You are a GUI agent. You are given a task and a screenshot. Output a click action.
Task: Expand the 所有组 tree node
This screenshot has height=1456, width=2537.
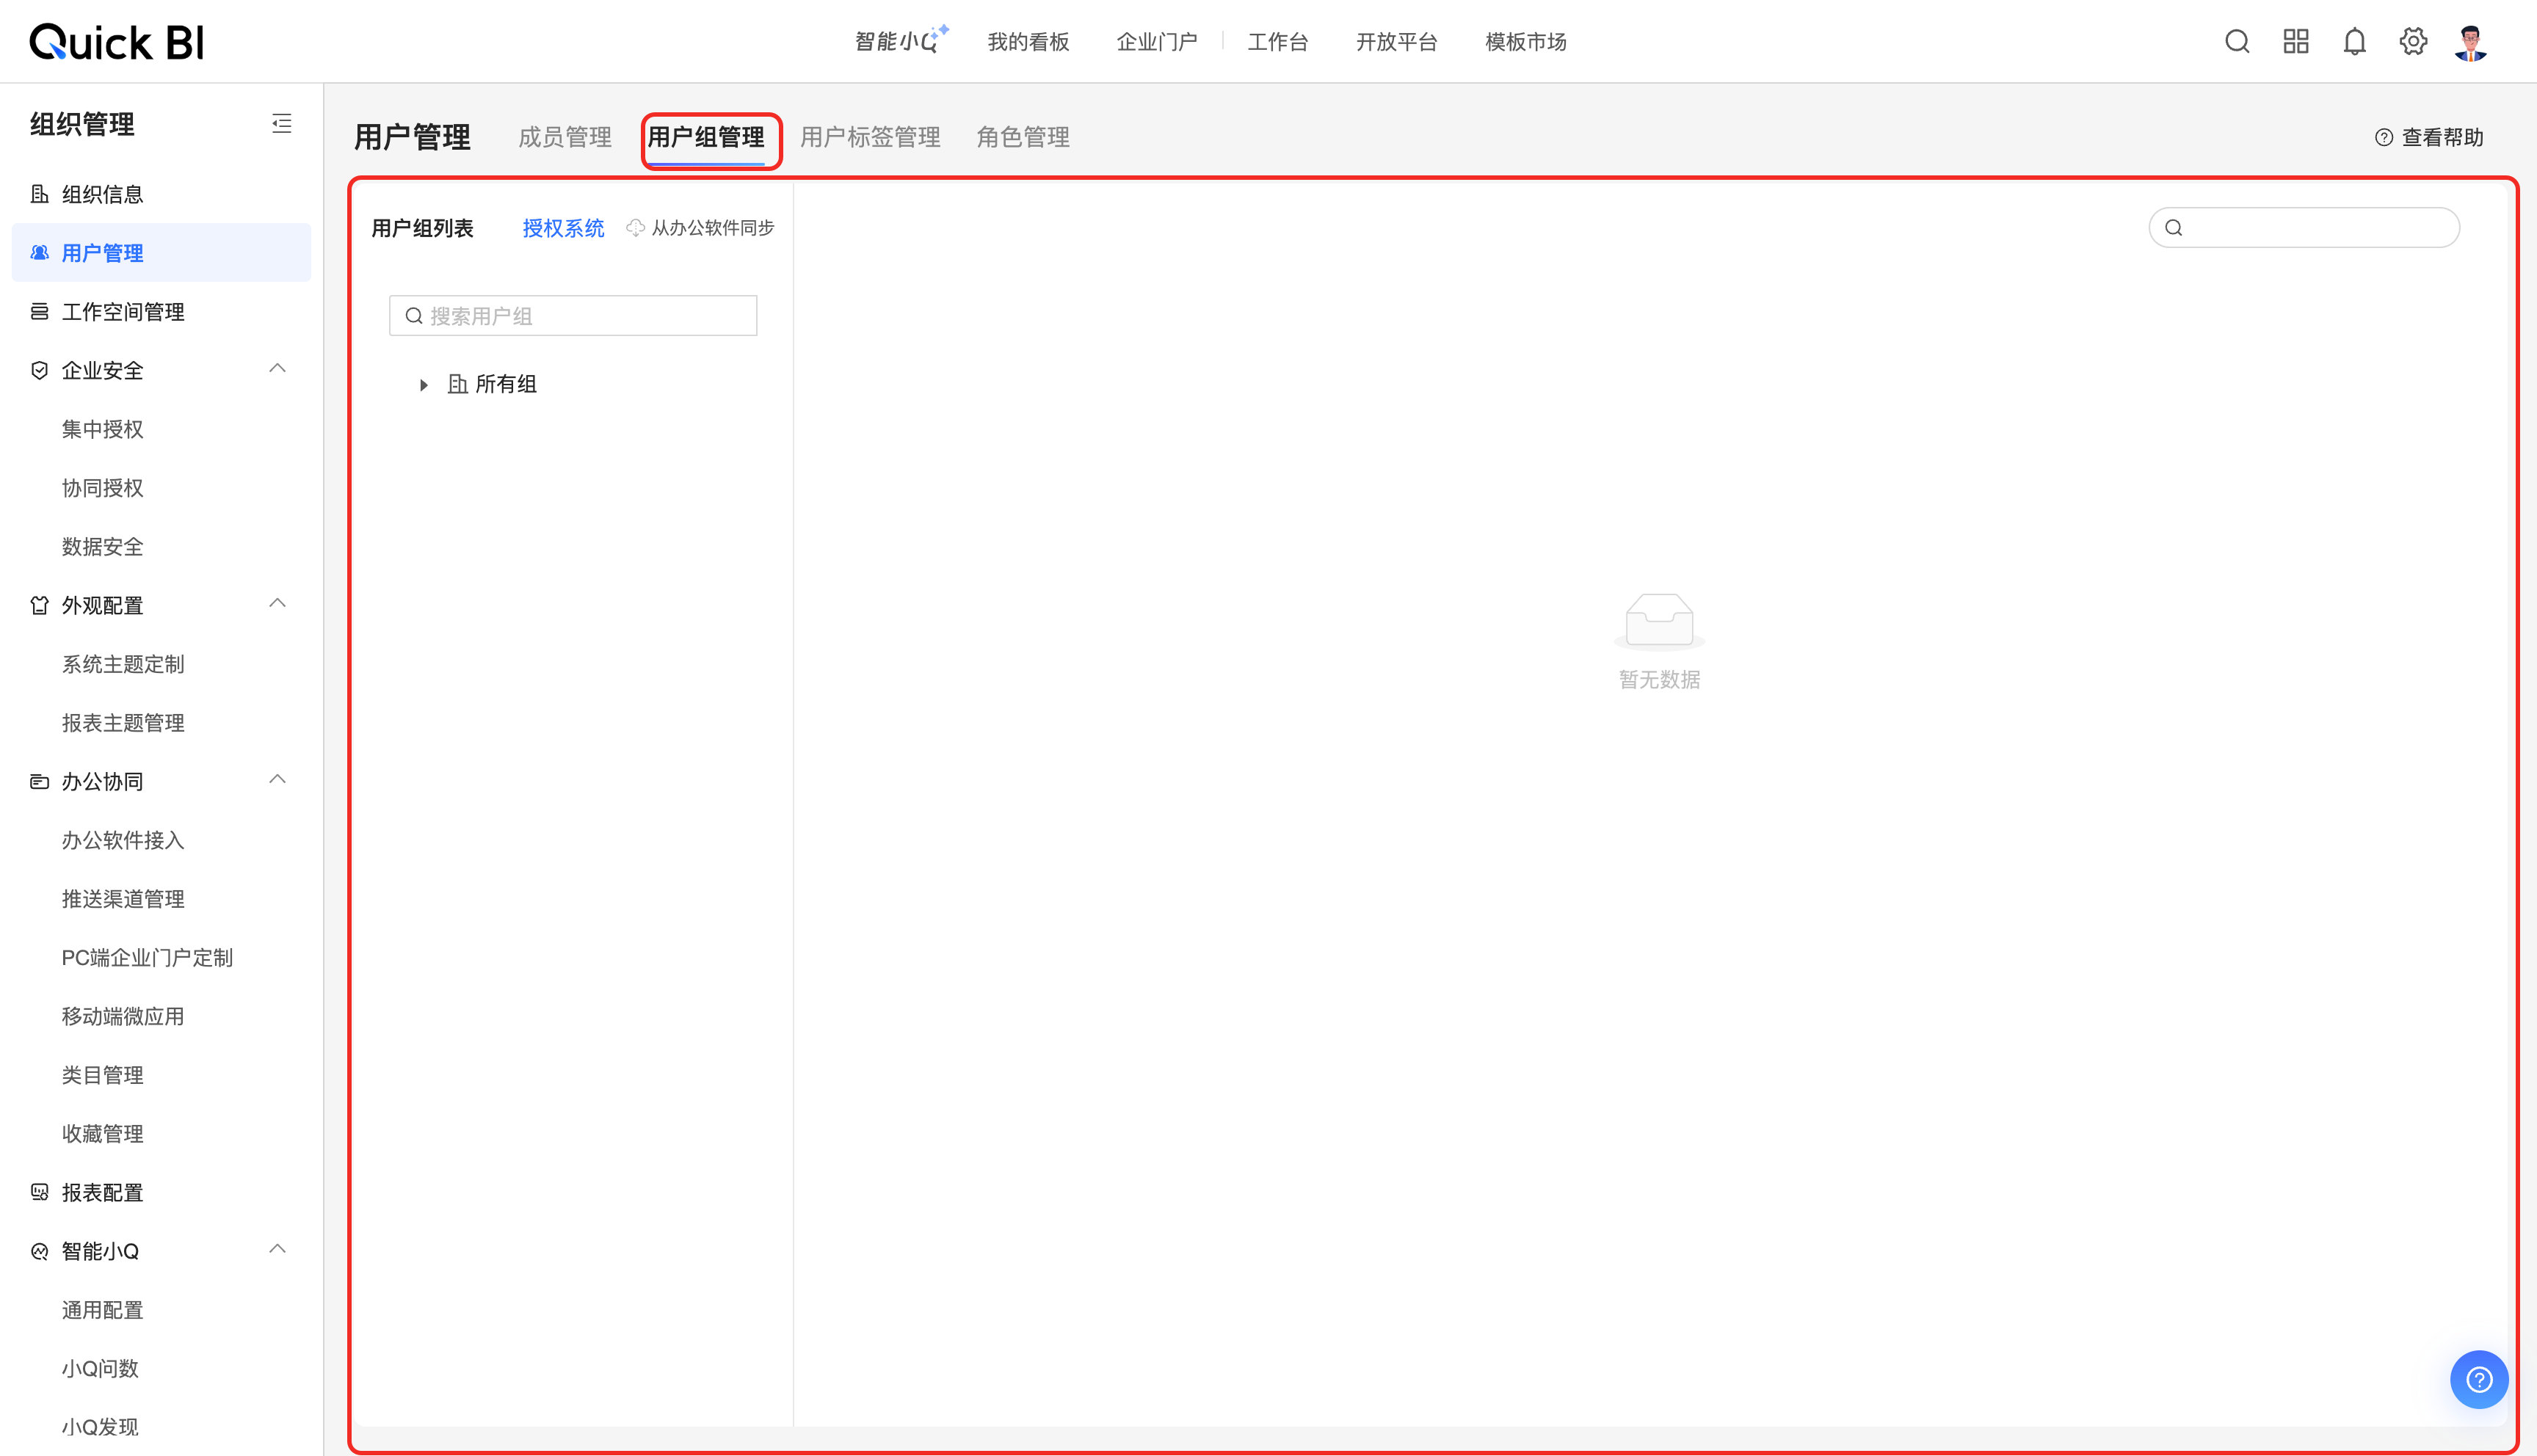(x=424, y=385)
